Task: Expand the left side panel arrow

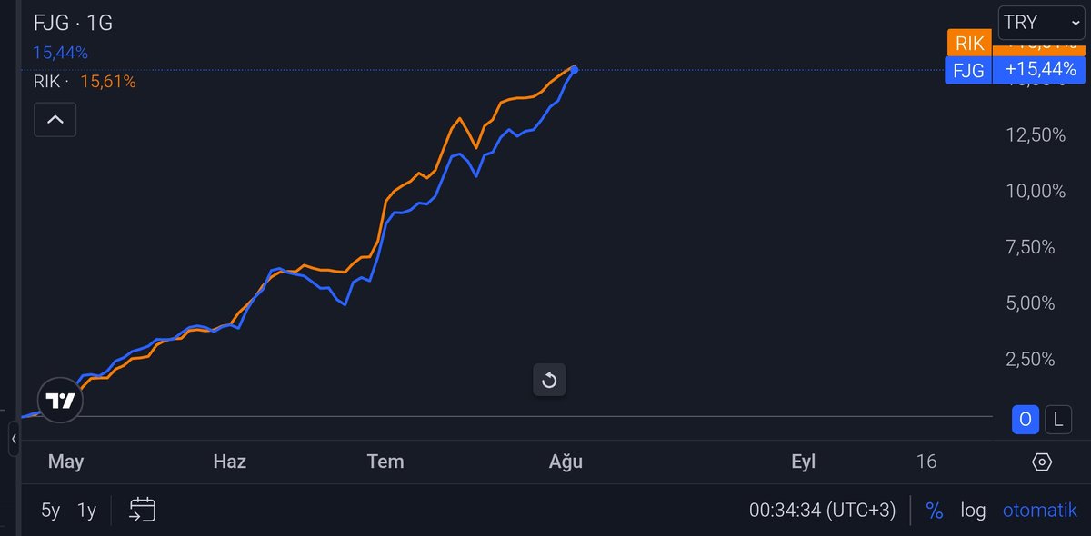Action: coord(14,439)
